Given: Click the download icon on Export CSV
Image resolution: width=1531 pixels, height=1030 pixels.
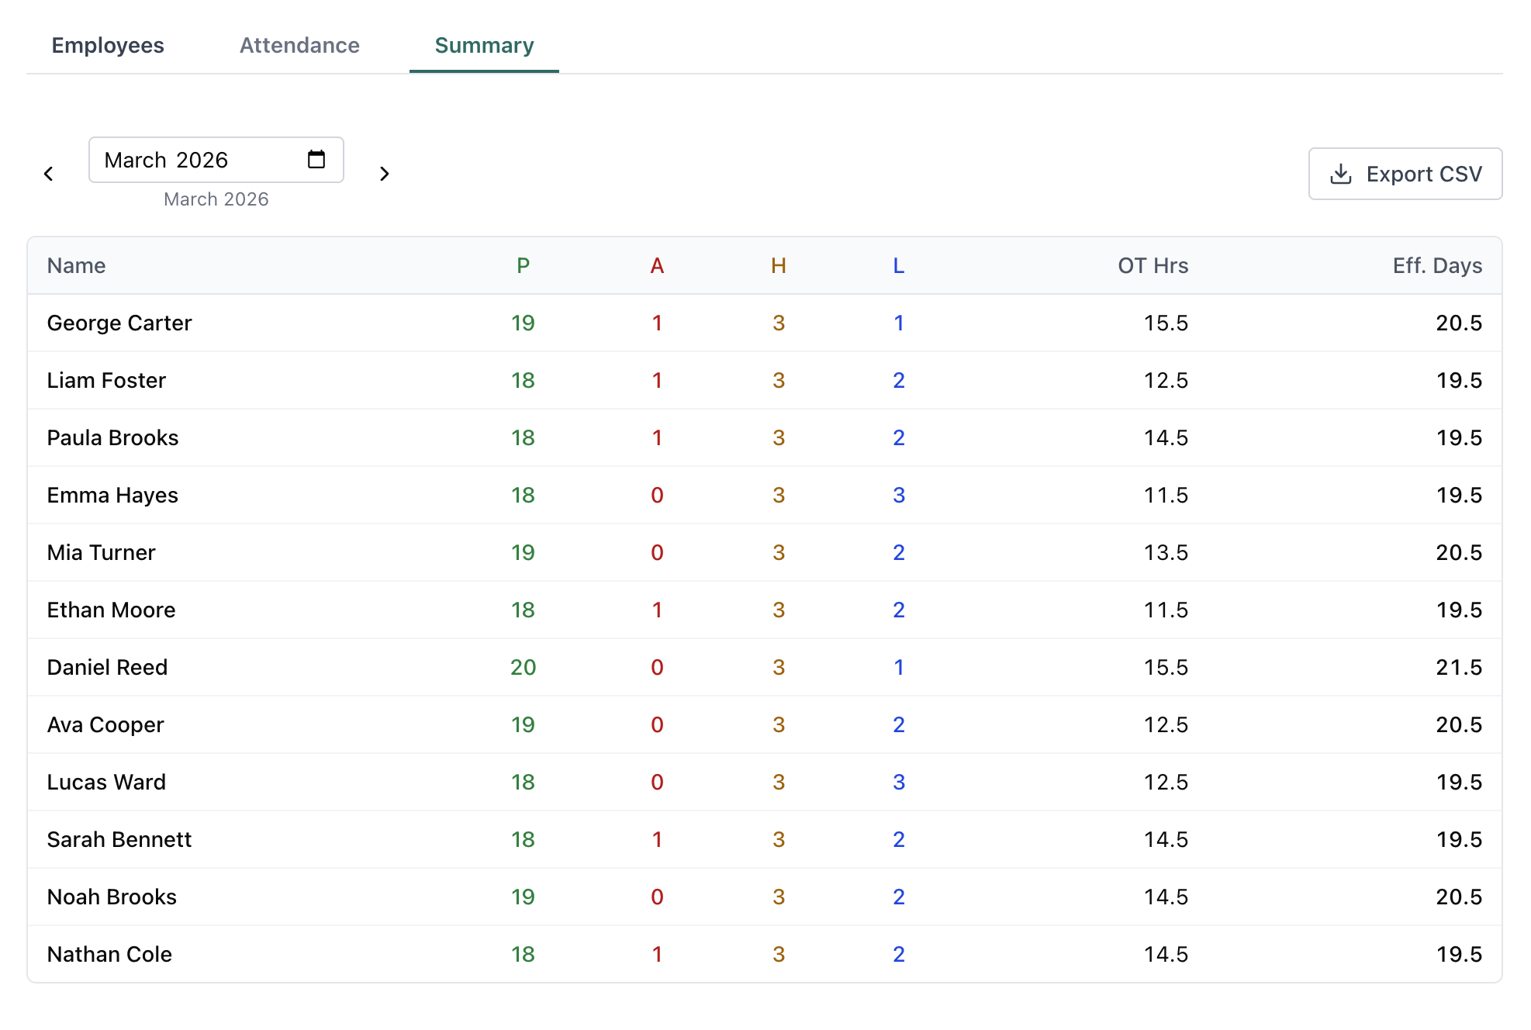Looking at the screenshot, I should click(x=1341, y=174).
